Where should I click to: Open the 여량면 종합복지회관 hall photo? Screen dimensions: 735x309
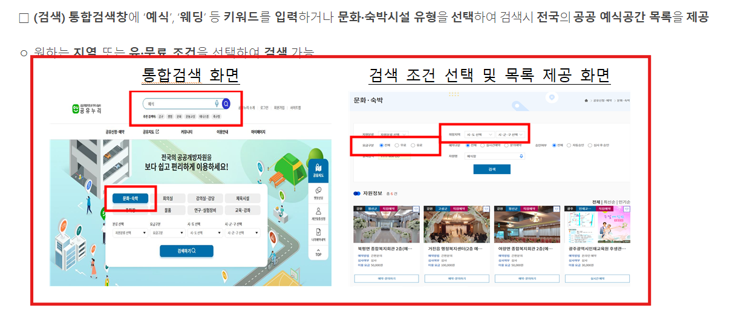(527, 224)
